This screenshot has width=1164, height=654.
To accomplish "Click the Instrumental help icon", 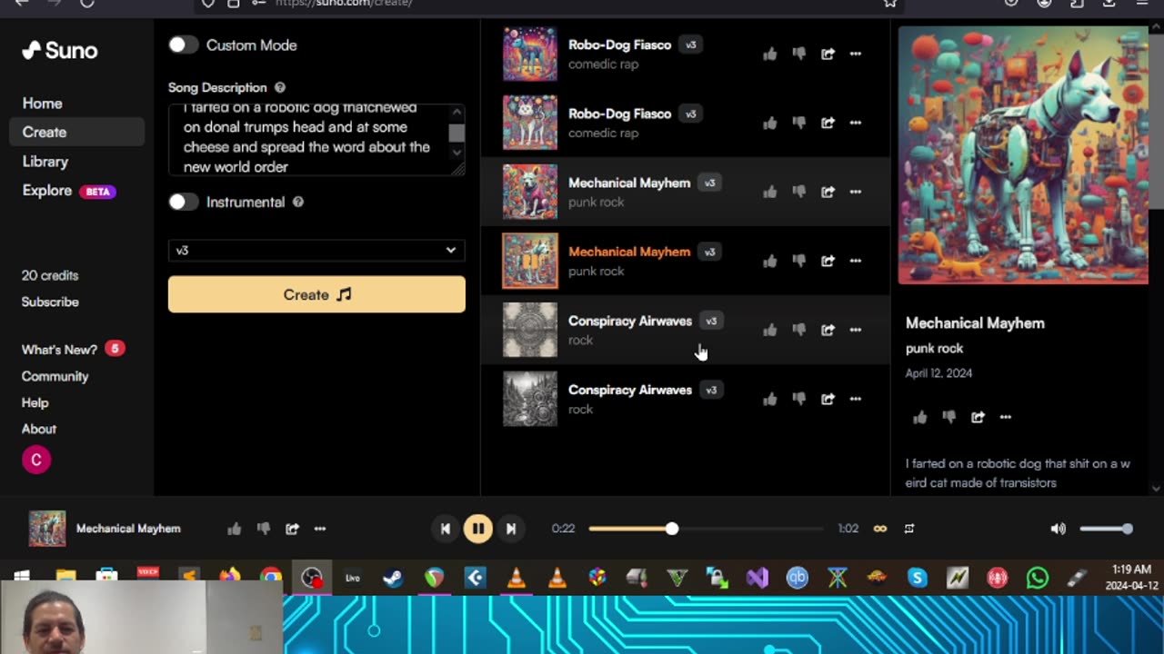I will [298, 203].
